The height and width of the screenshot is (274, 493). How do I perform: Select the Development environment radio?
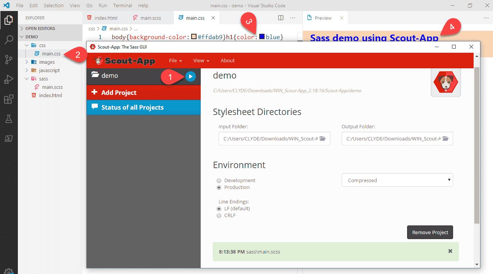[219, 181]
